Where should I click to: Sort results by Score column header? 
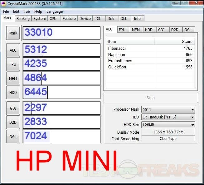point(175,41)
